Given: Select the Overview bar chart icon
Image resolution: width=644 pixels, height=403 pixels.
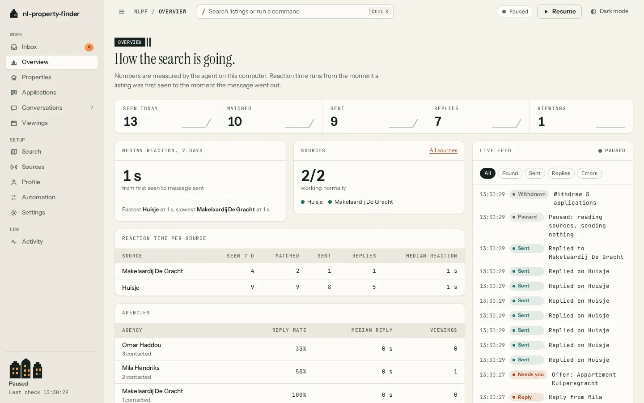Looking at the screenshot, I should pos(14,62).
